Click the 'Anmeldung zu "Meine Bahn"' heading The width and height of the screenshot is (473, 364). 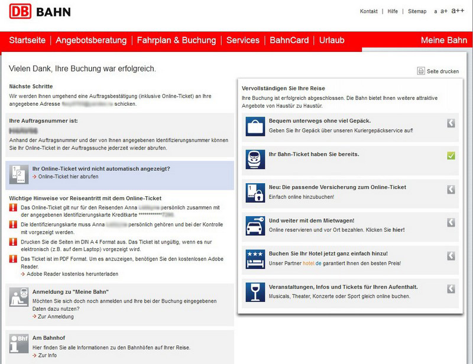(x=70, y=292)
